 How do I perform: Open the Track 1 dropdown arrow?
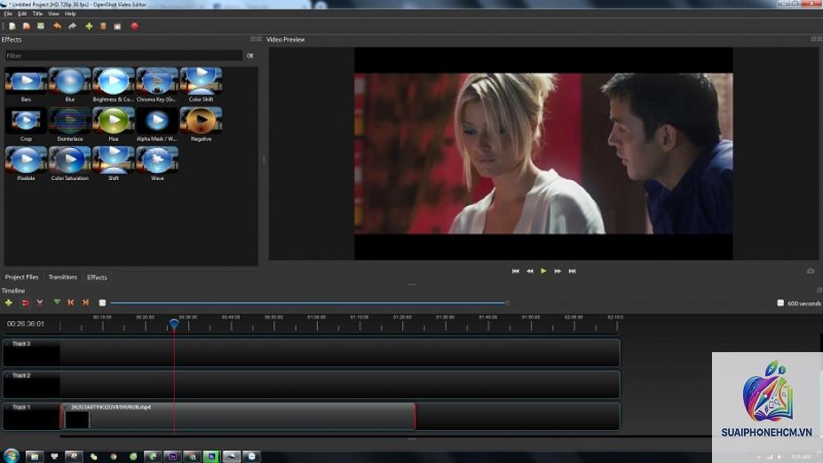click(7, 407)
